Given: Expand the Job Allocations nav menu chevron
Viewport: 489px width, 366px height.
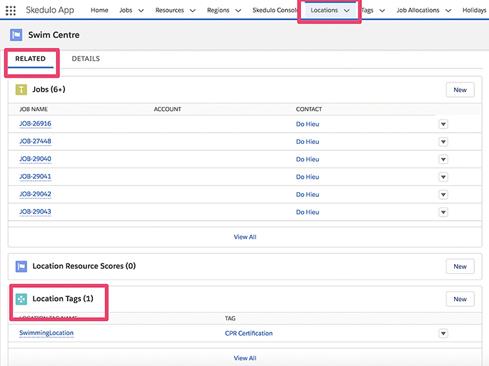Looking at the screenshot, I should [448, 10].
